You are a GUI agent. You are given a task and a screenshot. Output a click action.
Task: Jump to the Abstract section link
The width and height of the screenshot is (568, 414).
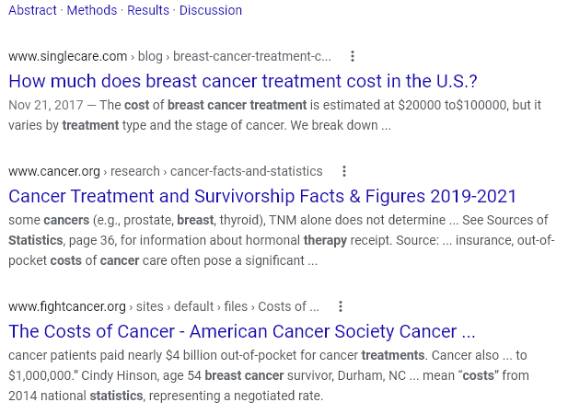click(32, 10)
